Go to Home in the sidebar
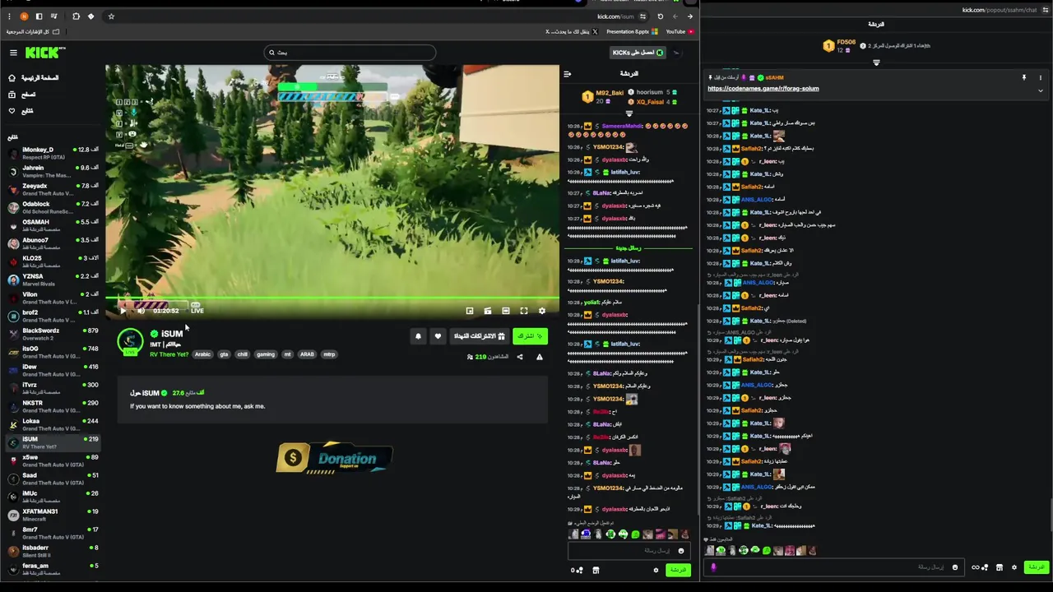 35,77
